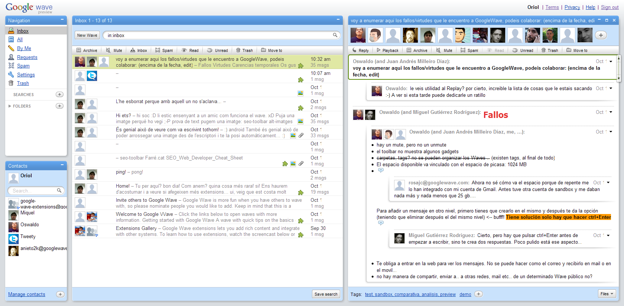Screen dimensions: 624x306
Task: Open the Invite others to Google Wave message
Action: click(x=207, y=203)
